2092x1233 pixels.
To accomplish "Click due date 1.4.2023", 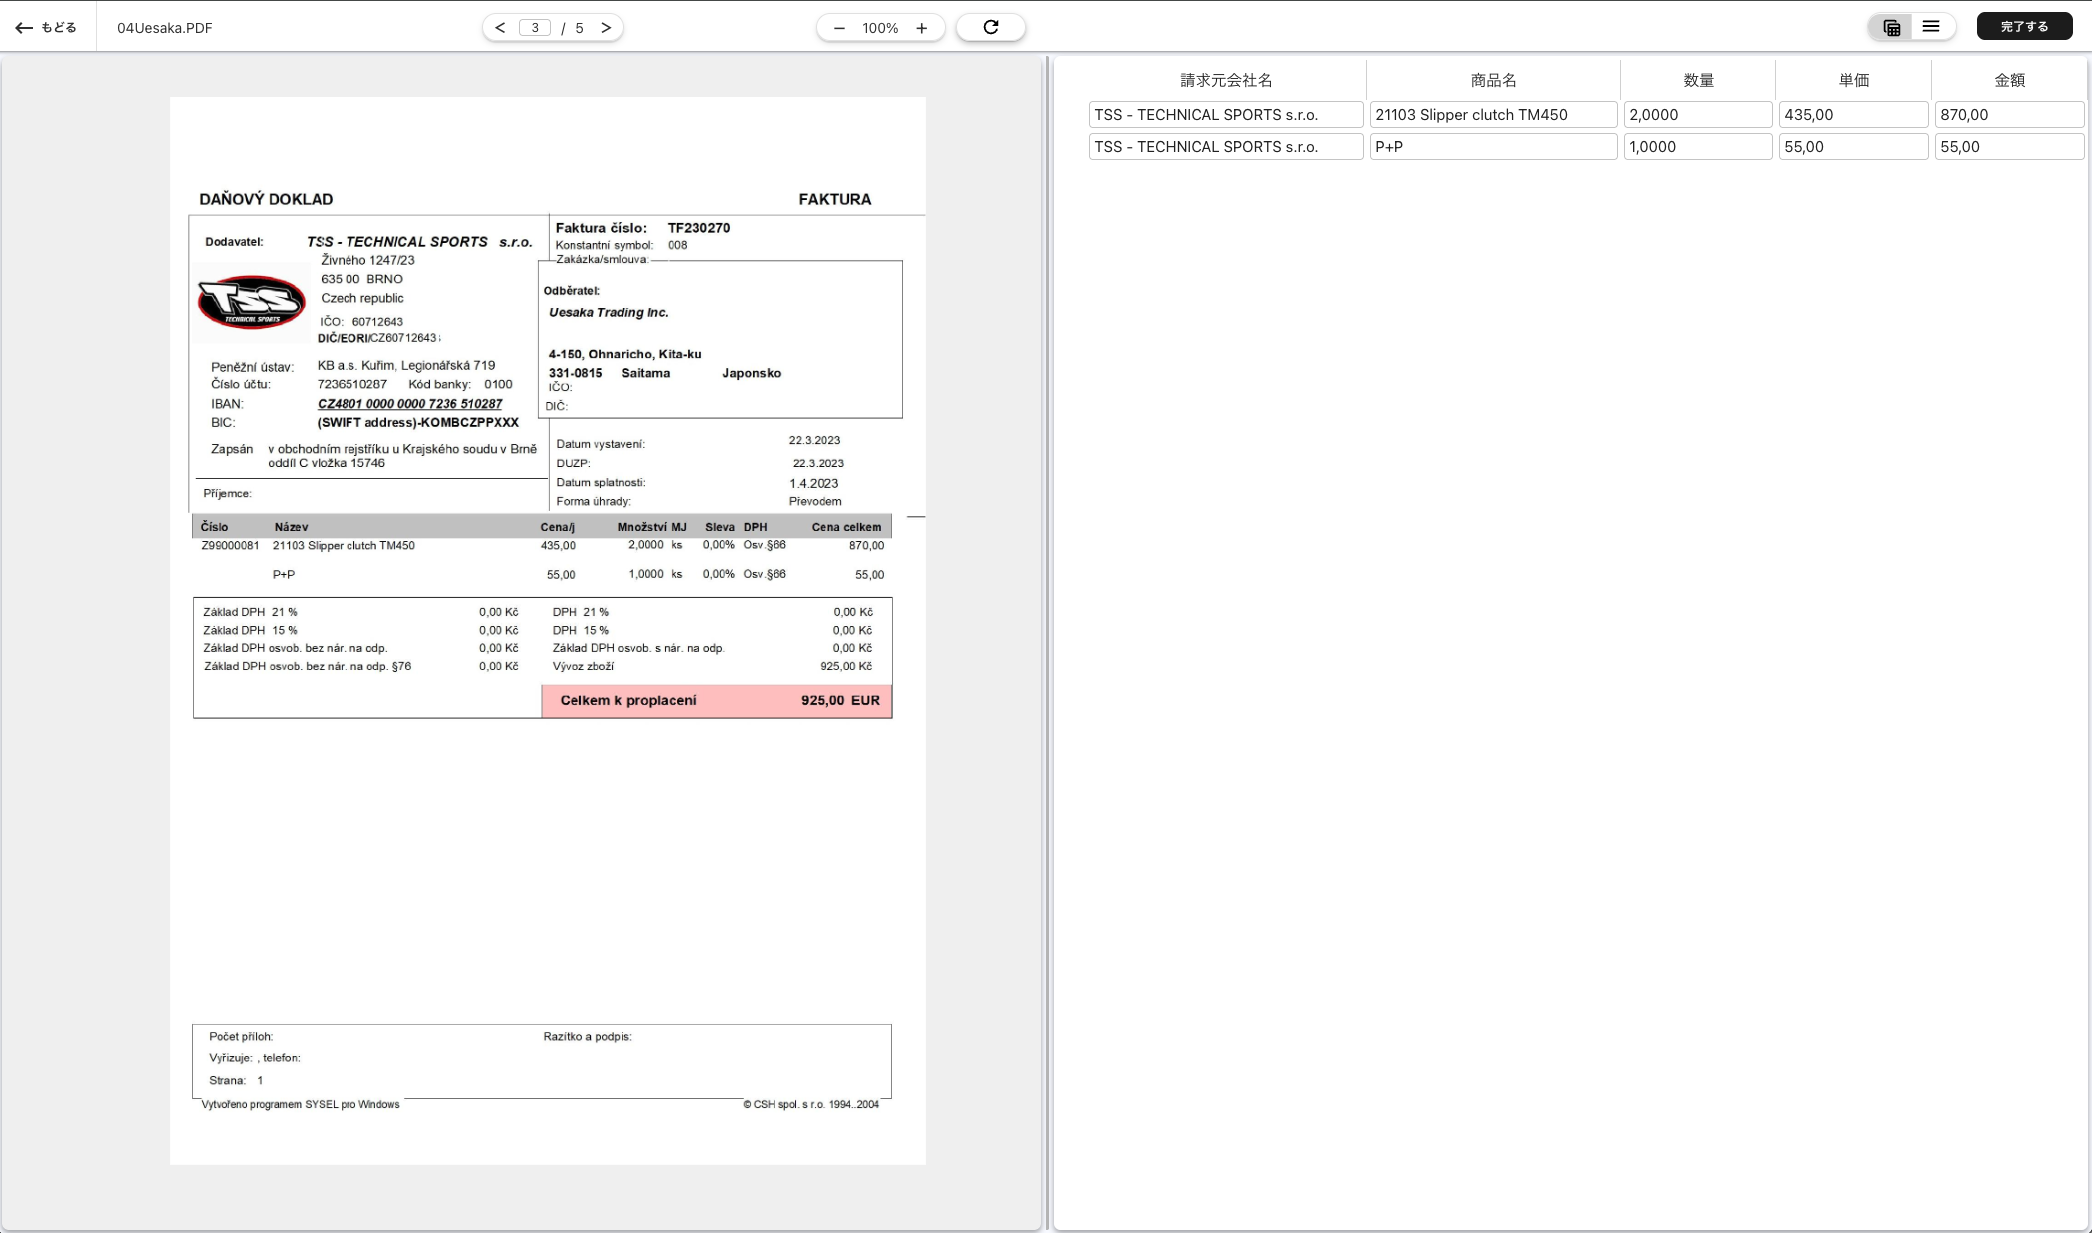I will [813, 483].
